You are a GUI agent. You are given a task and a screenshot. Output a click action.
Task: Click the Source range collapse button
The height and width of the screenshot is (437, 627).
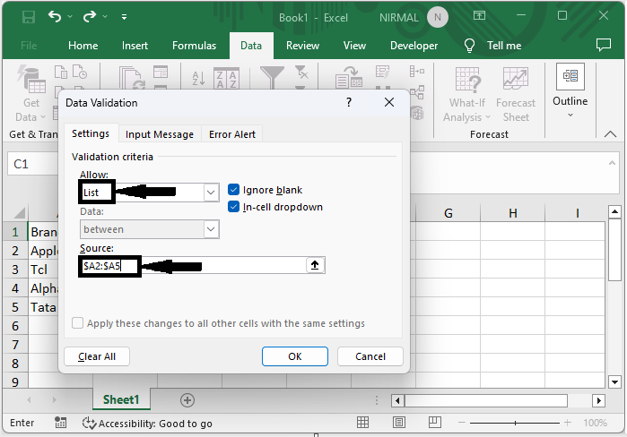tap(315, 265)
